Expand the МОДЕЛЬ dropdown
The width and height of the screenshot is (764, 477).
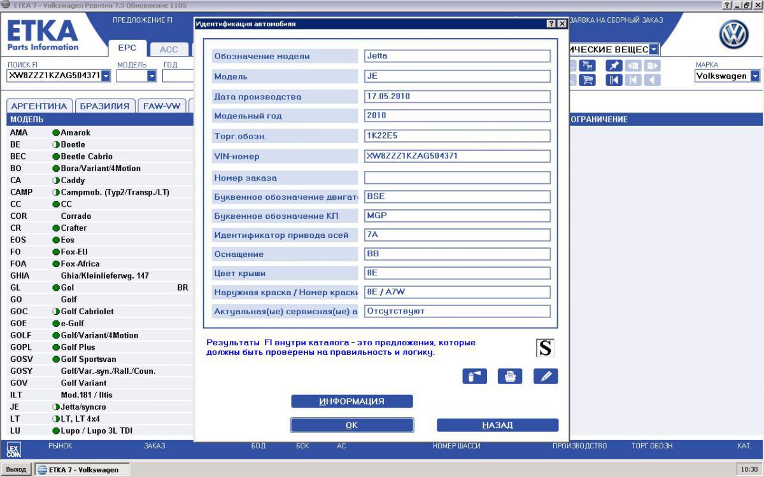coord(152,76)
